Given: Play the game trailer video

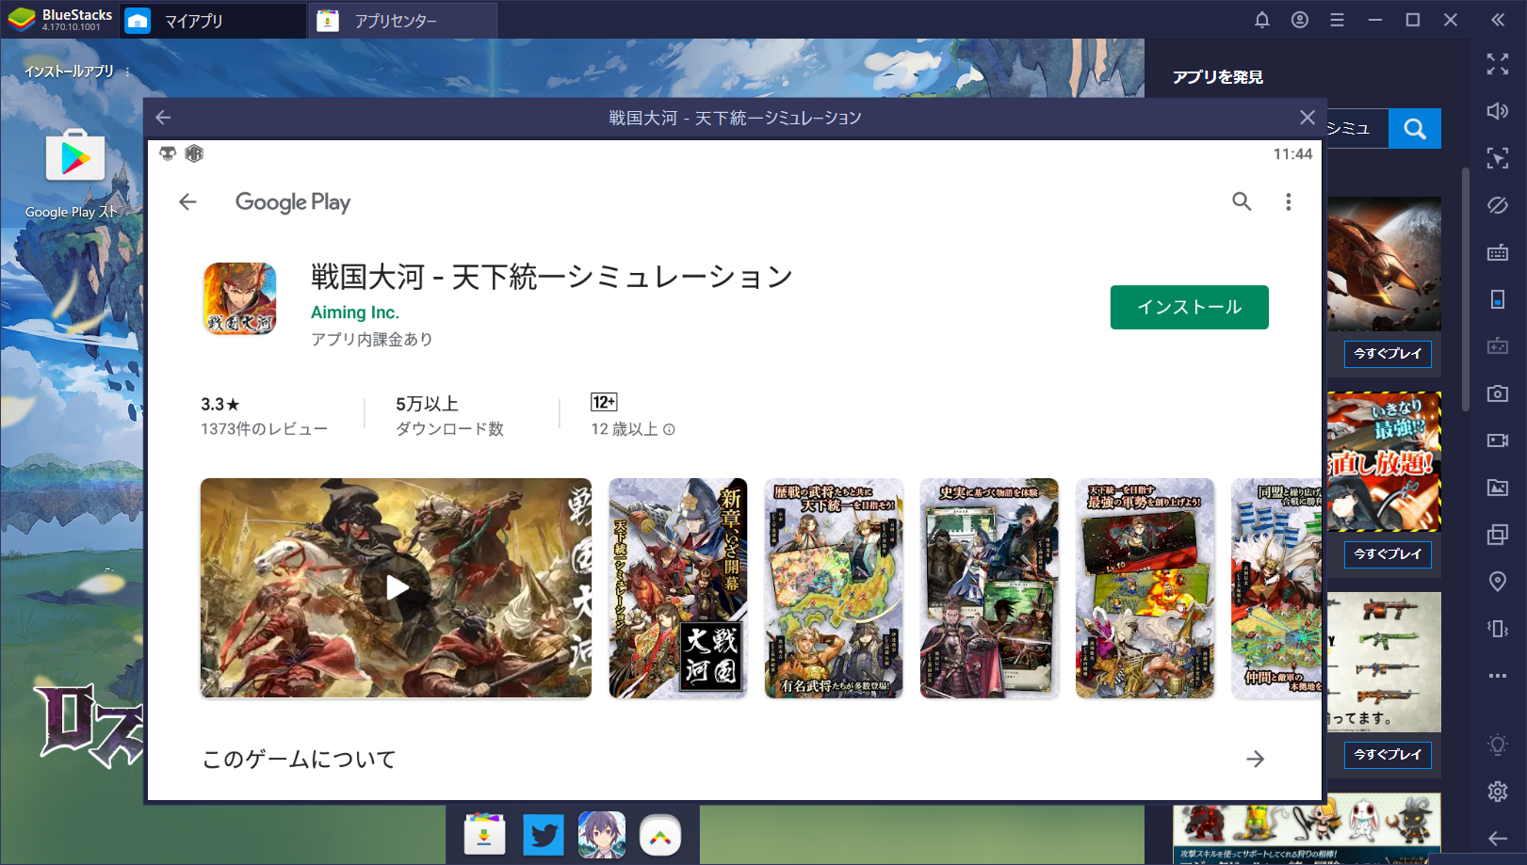Looking at the screenshot, I should [x=397, y=588].
